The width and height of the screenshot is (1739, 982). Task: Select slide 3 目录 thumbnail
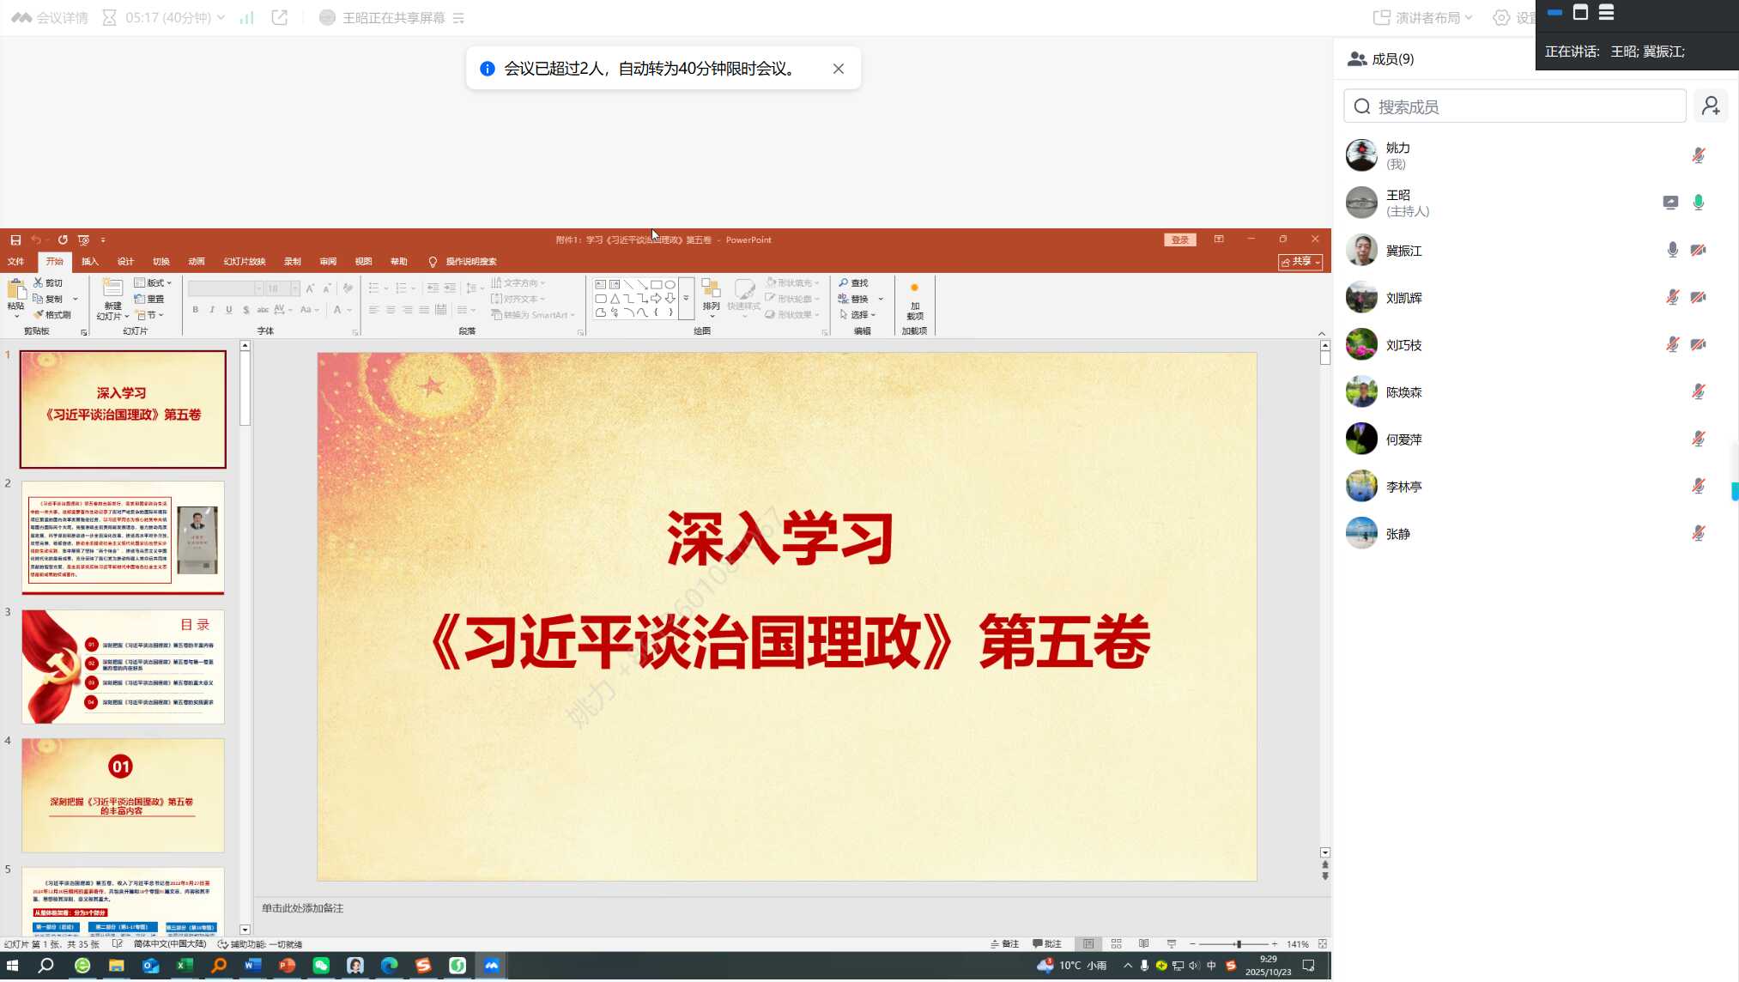(123, 667)
